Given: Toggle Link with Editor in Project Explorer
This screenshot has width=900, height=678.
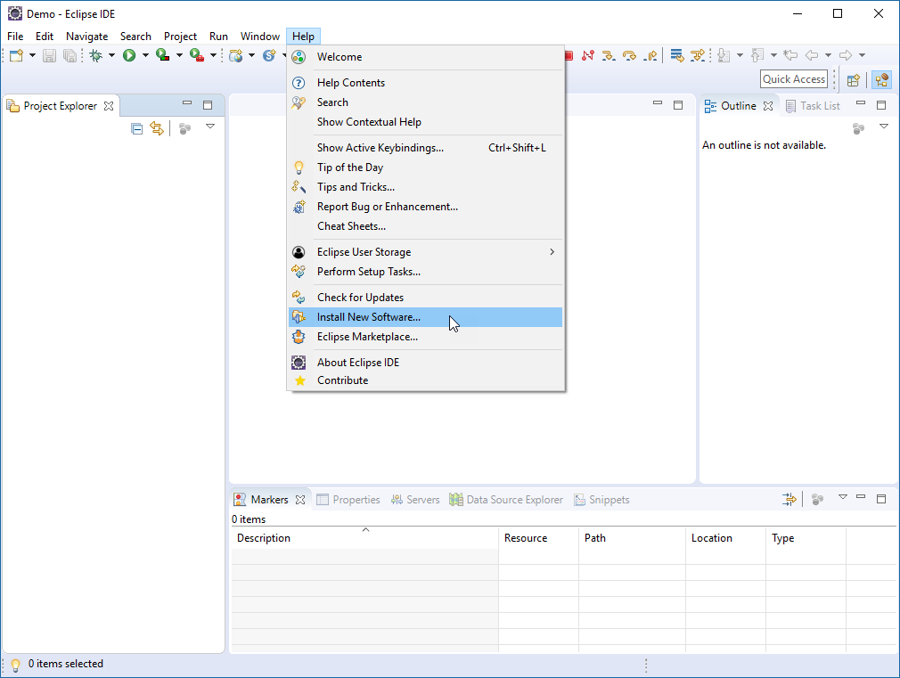Looking at the screenshot, I should click(x=157, y=127).
